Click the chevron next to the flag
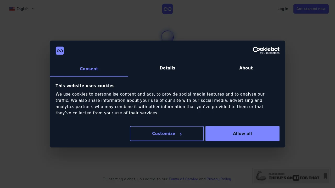 [x=33, y=9]
